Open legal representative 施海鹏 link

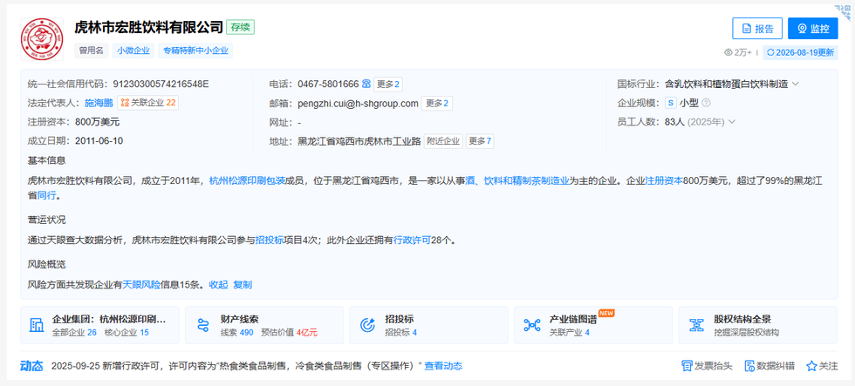(99, 103)
